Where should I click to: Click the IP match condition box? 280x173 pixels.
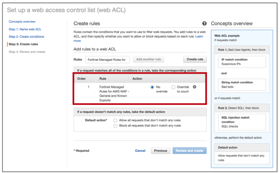pyautogui.click(x=243, y=61)
